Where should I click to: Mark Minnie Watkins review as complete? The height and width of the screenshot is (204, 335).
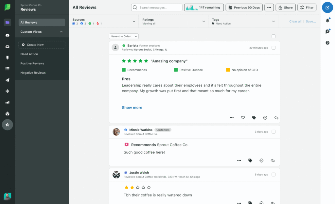pyautogui.click(x=261, y=161)
